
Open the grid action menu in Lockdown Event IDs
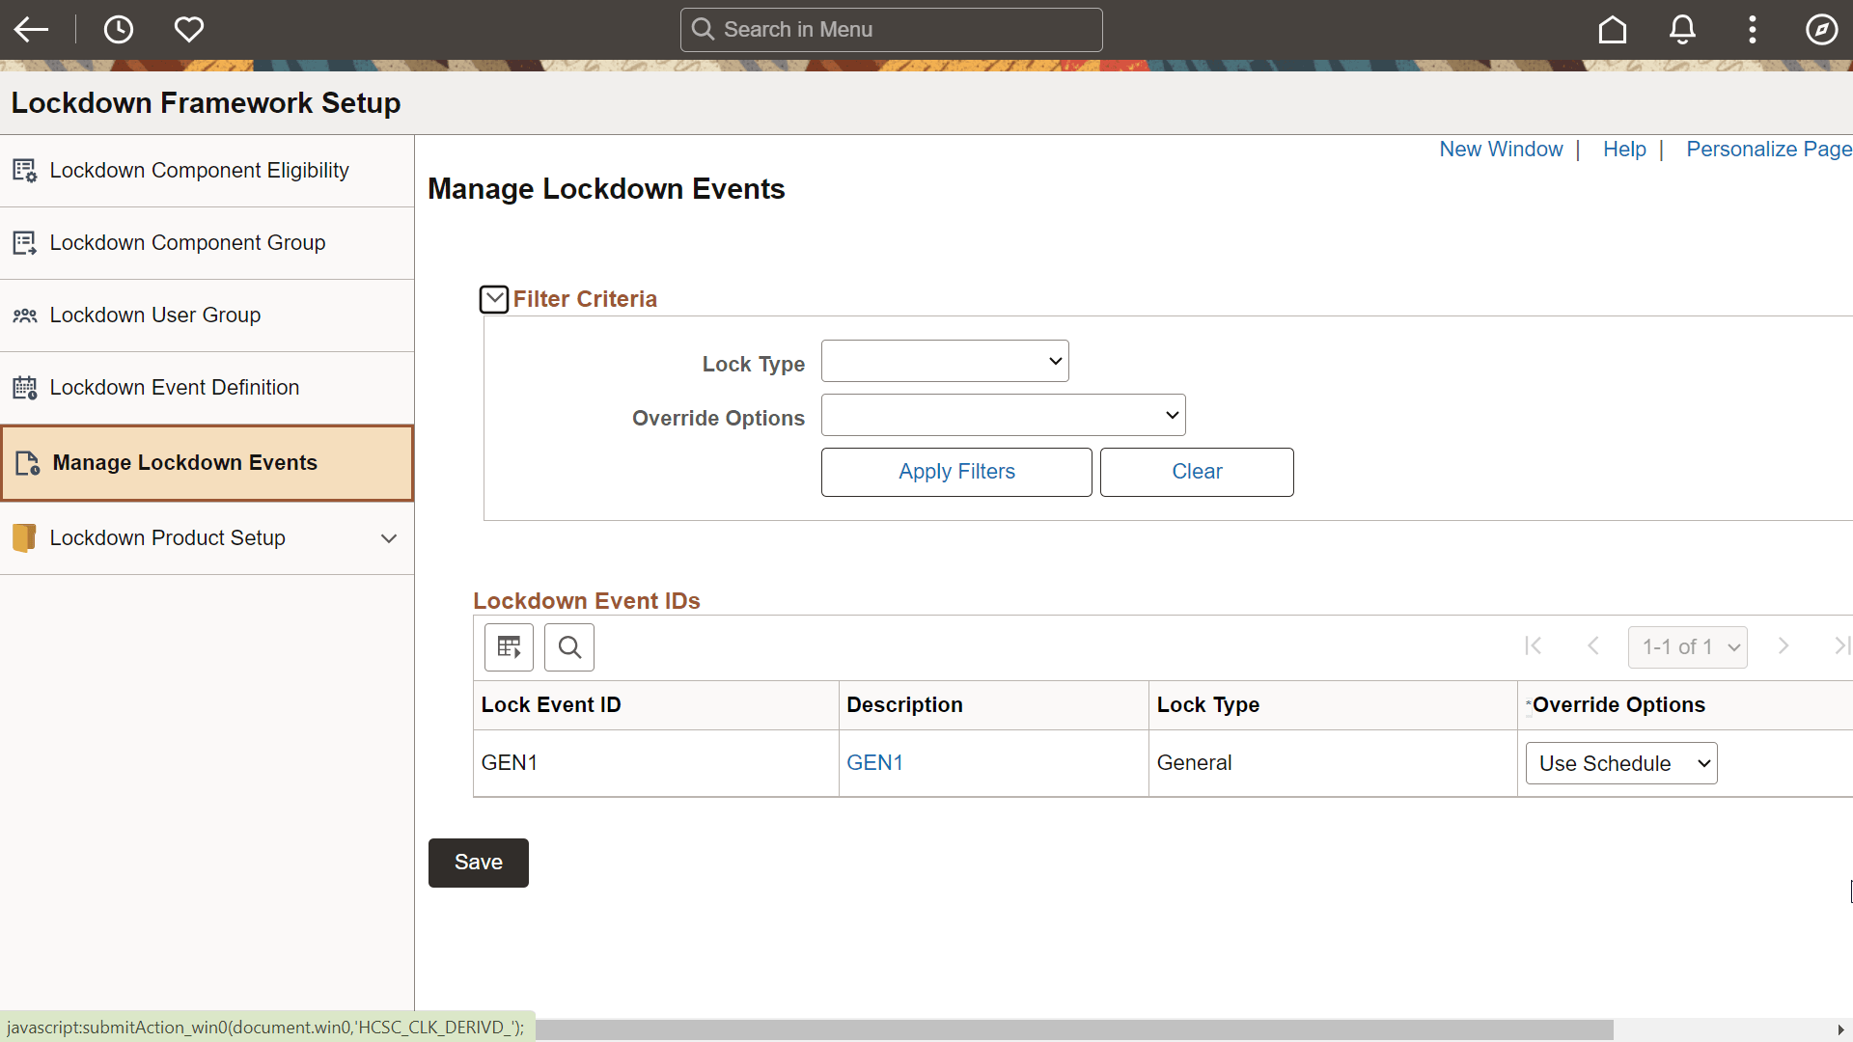point(509,646)
